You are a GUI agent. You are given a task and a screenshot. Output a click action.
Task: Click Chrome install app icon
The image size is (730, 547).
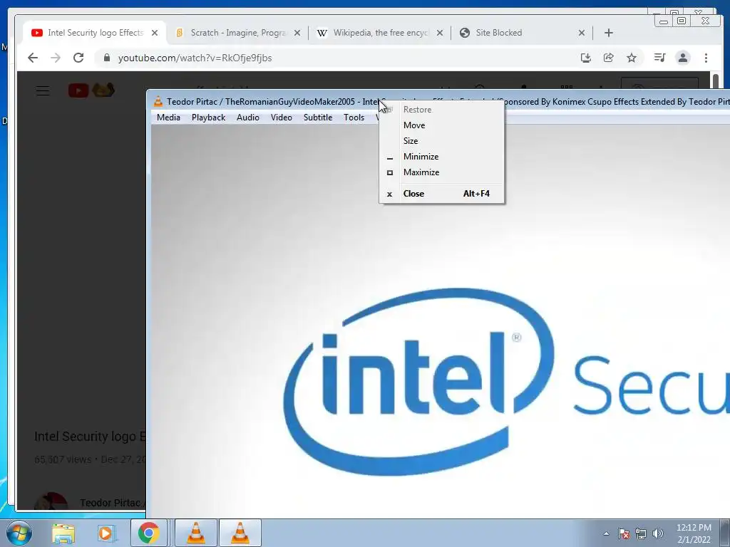[586, 58]
